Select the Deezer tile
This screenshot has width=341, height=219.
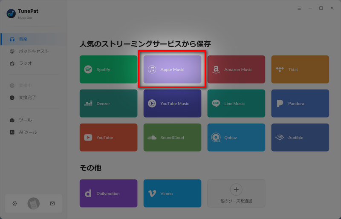tap(108, 103)
